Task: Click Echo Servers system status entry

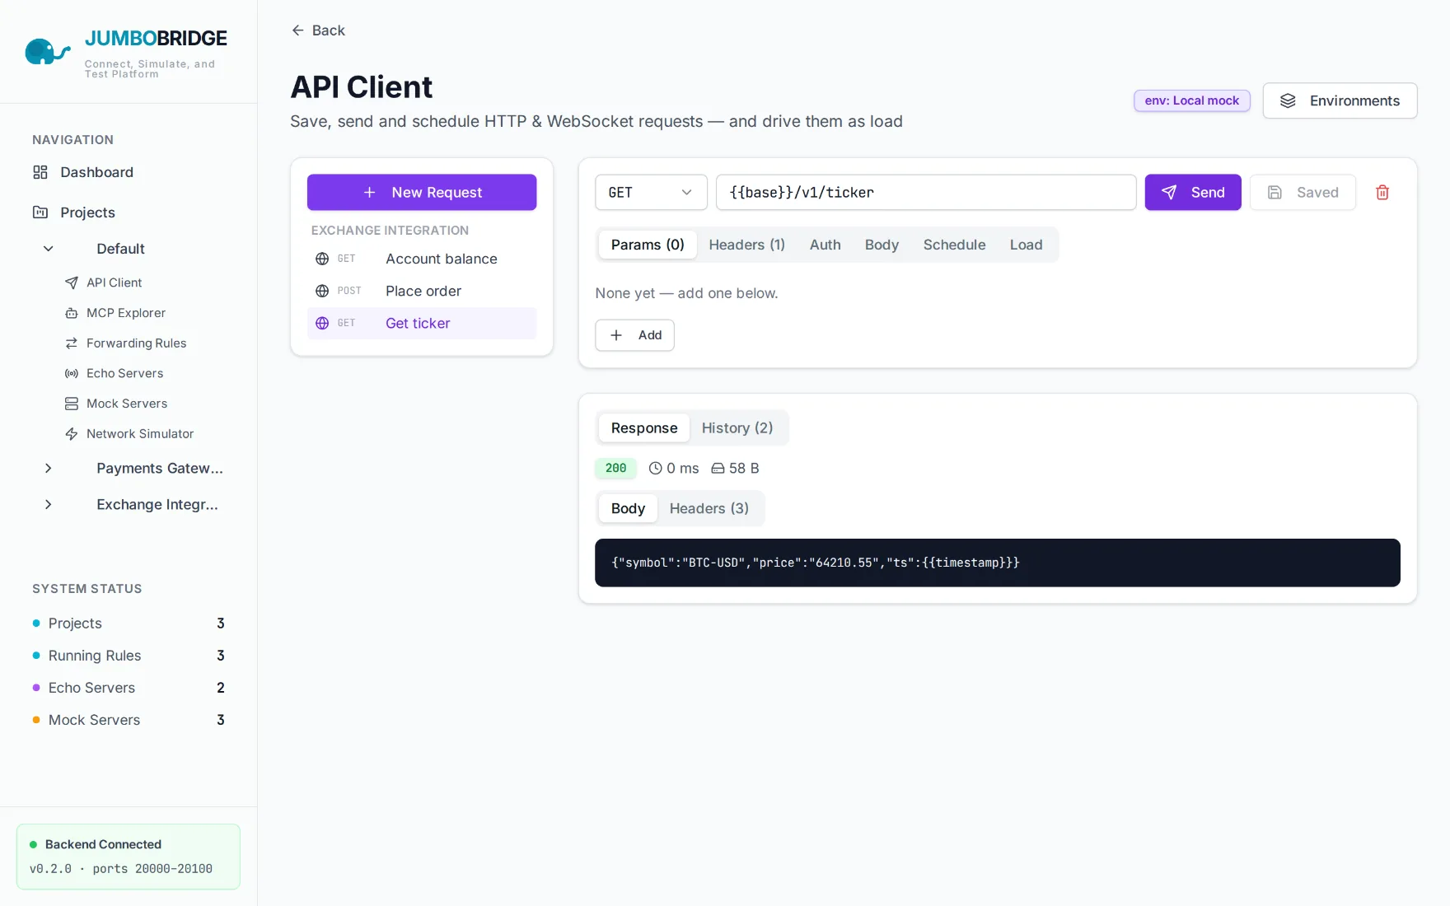Action: [x=129, y=688]
